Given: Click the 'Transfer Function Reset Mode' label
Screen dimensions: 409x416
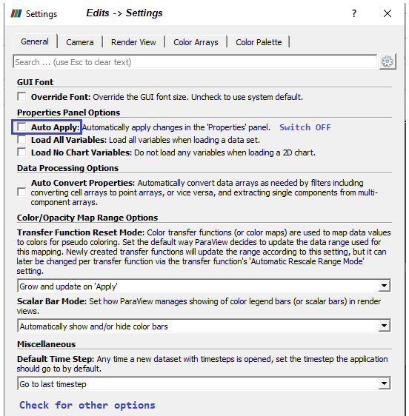Looking at the screenshot, I should pyautogui.click(x=81, y=232).
